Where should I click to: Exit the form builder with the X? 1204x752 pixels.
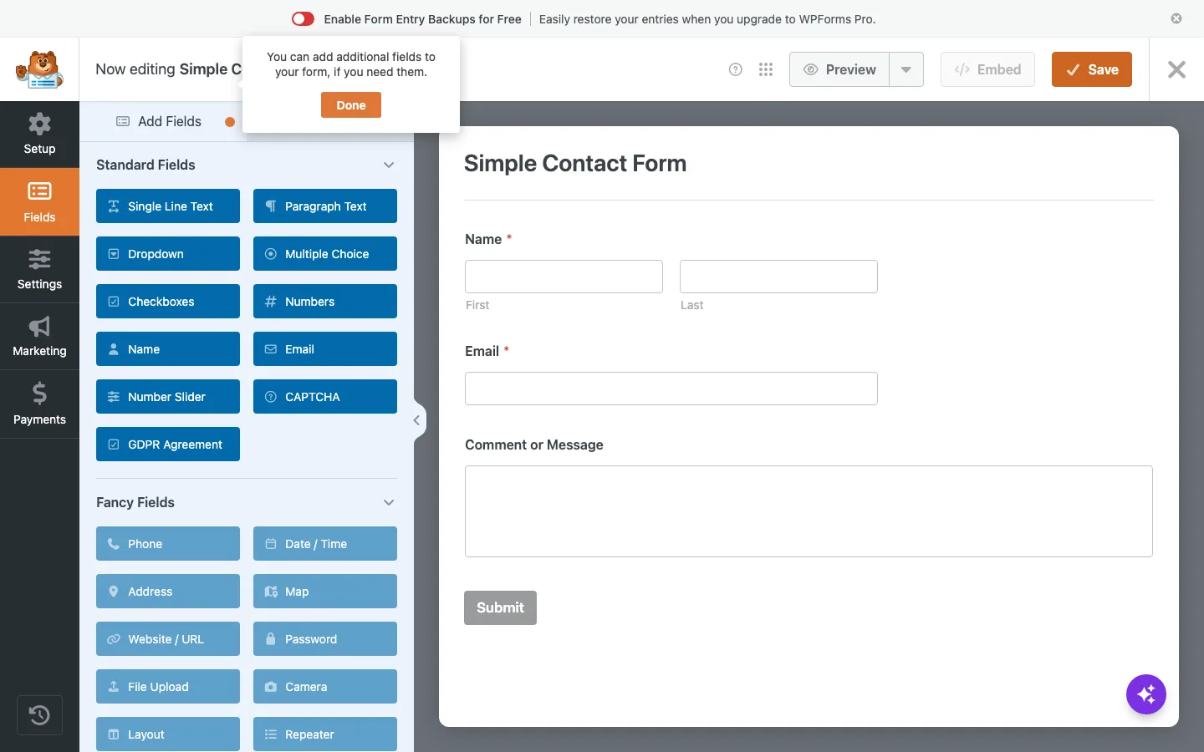coord(1176,69)
